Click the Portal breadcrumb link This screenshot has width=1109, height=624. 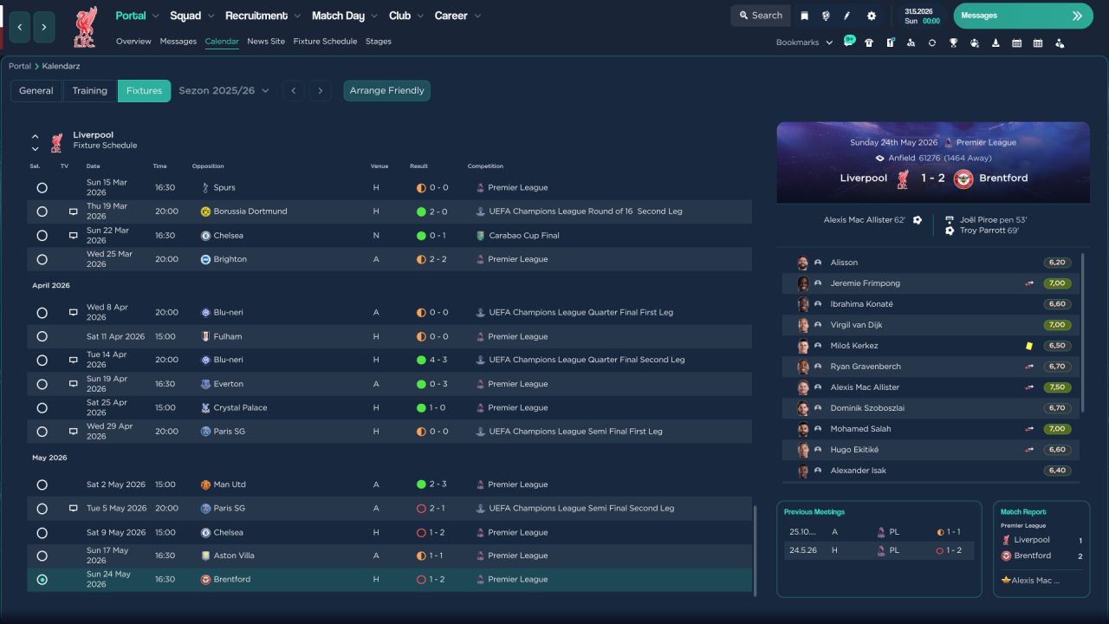coord(20,67)
